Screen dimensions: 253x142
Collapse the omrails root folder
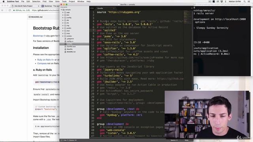coord(62,10)
